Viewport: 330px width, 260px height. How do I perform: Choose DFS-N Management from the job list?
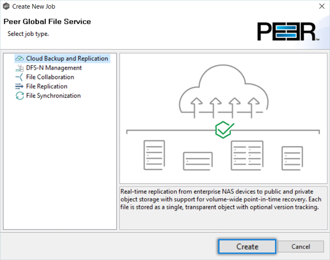click(x=54, y=68)
